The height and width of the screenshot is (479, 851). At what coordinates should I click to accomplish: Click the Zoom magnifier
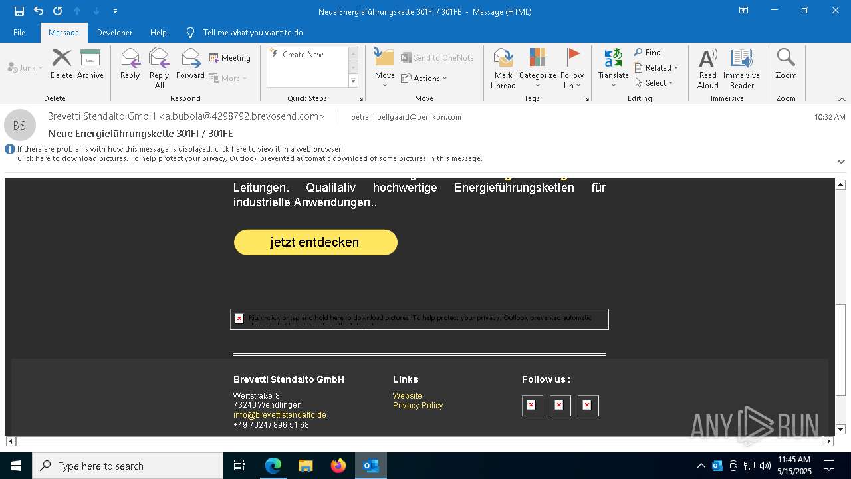point(786,64)
